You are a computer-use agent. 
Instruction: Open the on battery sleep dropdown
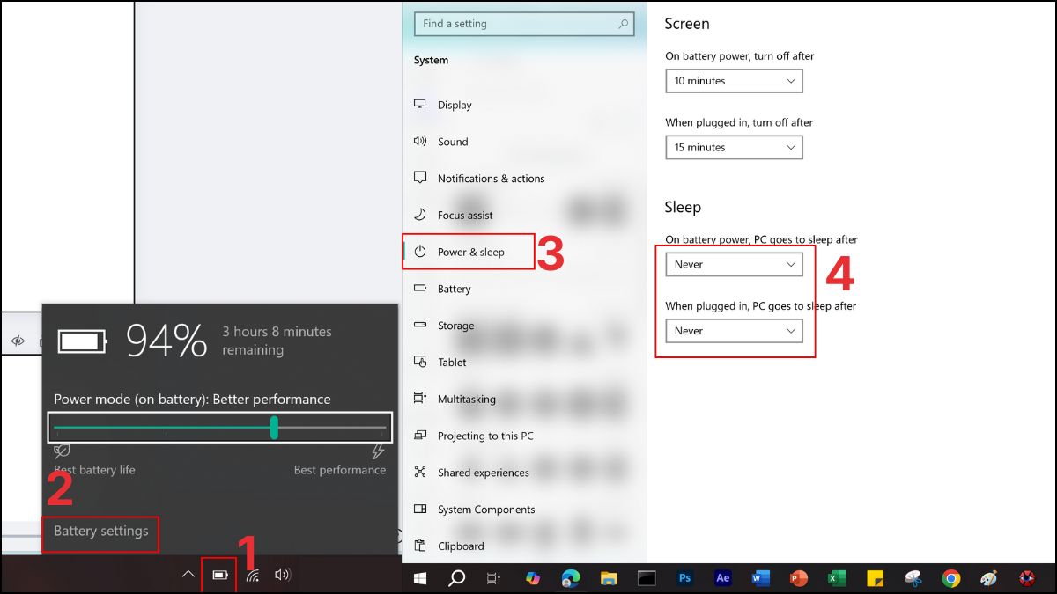pos(735,264)
